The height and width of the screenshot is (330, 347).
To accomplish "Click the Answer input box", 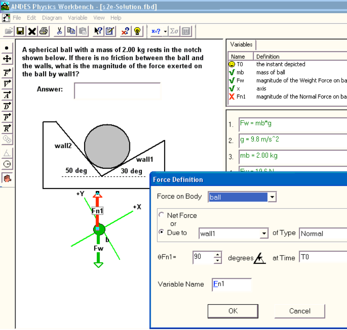I will click(x=117, y=91).
